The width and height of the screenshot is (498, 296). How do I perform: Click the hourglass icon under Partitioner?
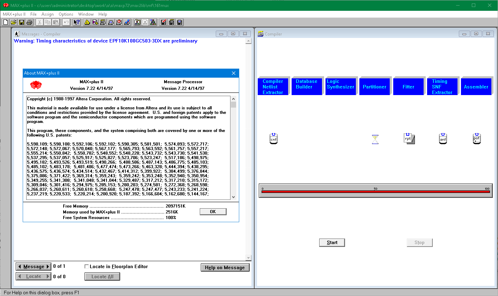click(375, 139)
